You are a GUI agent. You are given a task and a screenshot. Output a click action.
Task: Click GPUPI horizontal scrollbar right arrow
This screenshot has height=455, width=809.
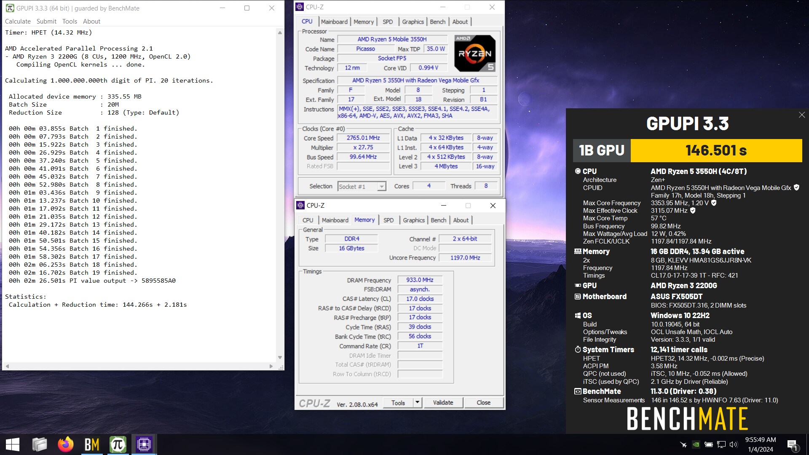[271, 366]
